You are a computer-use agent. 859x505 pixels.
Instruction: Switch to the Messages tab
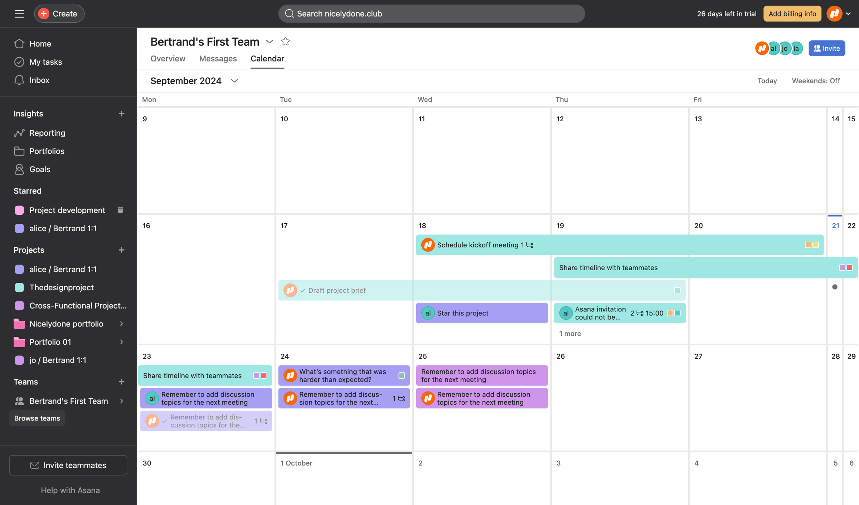(218, 58)
